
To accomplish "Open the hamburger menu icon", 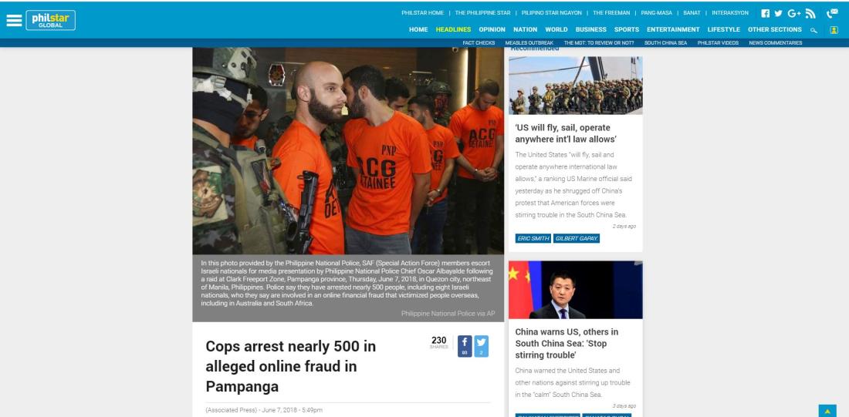I will (x=14, y=21).
